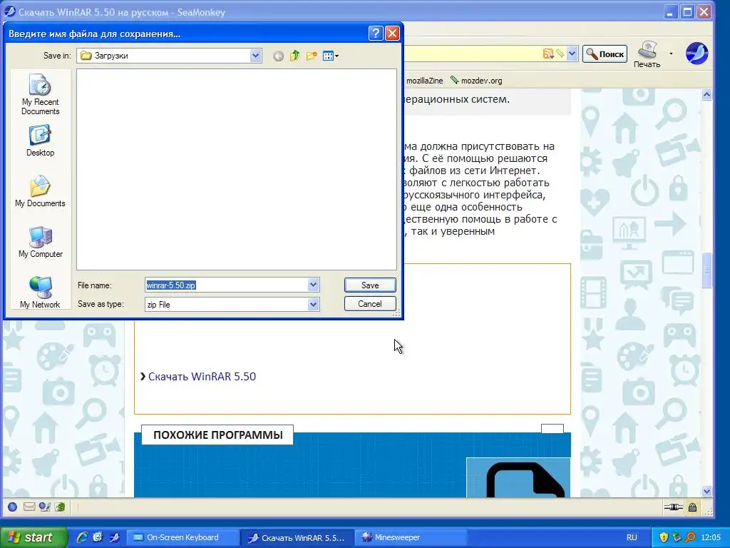Switch to Скачать WinRAR taskbar button
This screenshot has width=730, height=548.
[x=297, y=538]
